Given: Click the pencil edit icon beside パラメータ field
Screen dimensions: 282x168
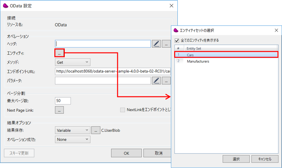Looking at the screenshot, I should 156,81.
